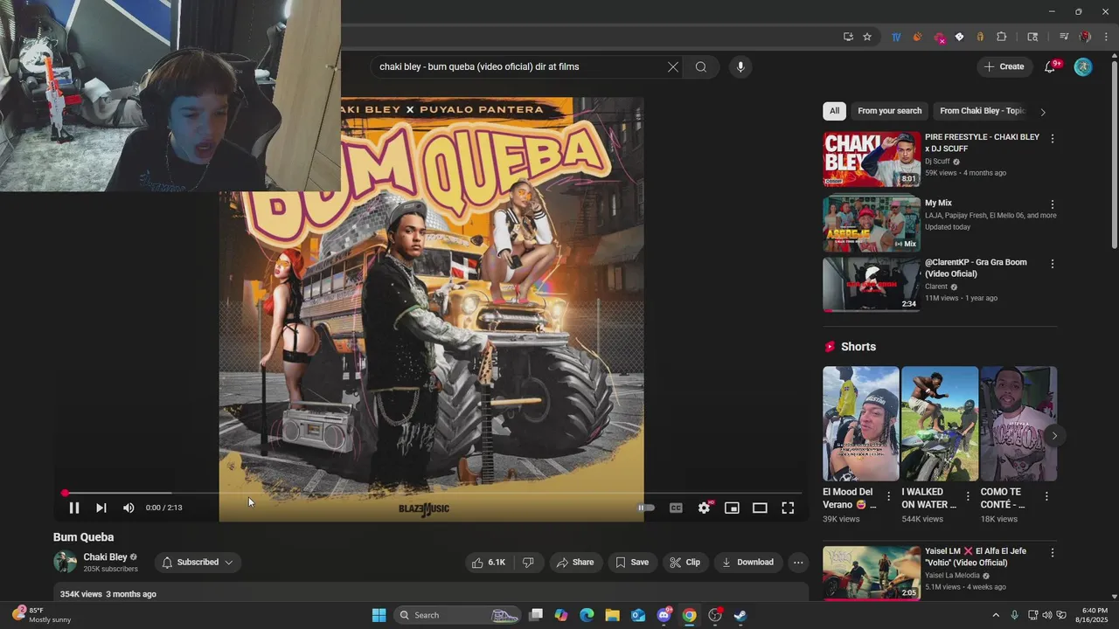Open Chrome media controls music icon

pyautogui.click(x=1064, y=37)
